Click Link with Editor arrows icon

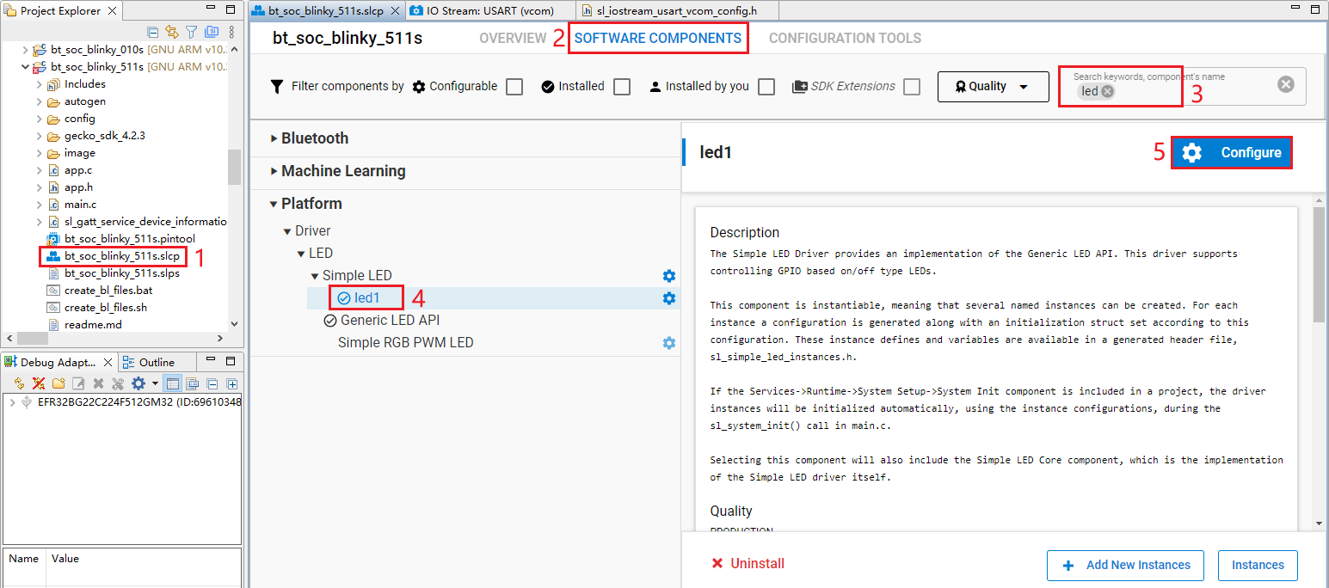click(x=172, y=33)
